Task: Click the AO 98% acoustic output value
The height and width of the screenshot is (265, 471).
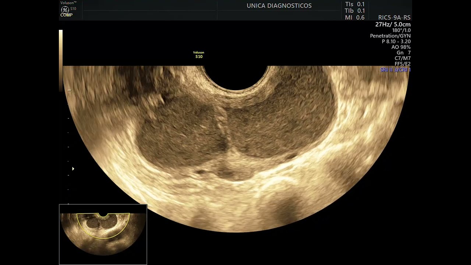Action: click(401, 47)
